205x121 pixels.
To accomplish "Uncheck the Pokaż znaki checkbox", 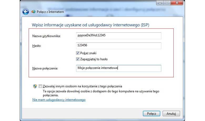I will (x=78, y=53).
